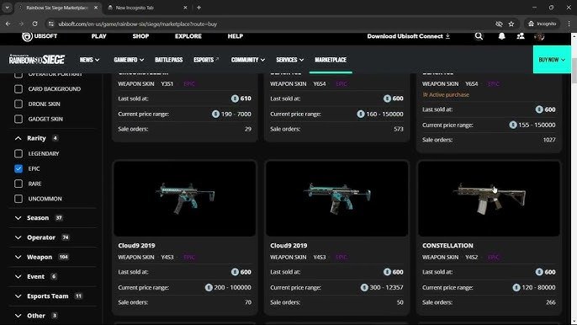The image size is (577, 325).
Task: Click the BUY NOW button
Action: [552, 60]
